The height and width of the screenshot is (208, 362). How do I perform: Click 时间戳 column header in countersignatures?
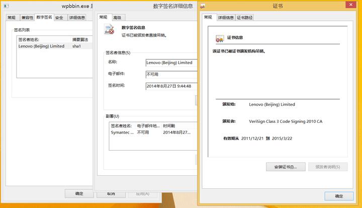tap(177, 126)
